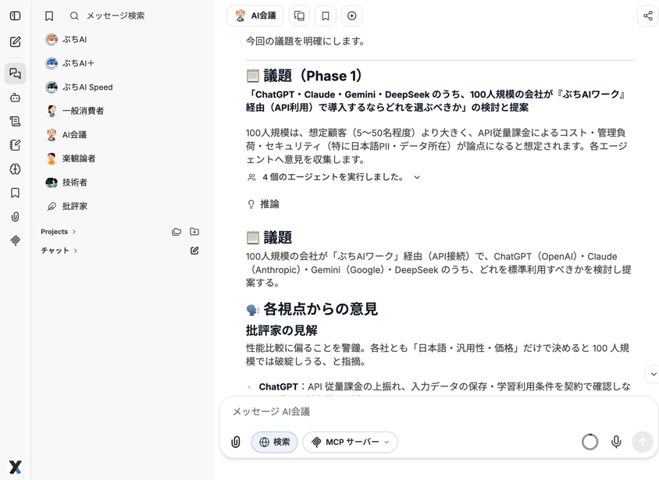
Task: Open the agents robot icon in the left rail
Action: [x=15, y=98]
